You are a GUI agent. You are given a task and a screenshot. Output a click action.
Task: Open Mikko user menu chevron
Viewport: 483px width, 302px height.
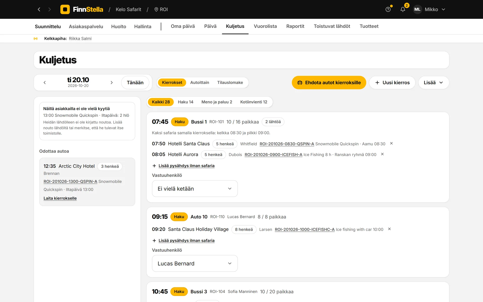click(x=444, y=9)
